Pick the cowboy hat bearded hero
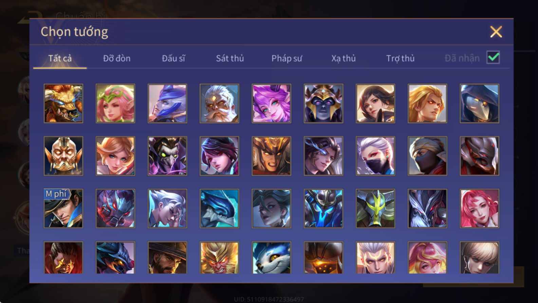 [167, 257]
